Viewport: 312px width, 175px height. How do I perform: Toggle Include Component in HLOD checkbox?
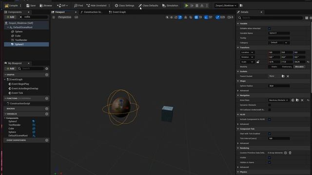pyautogui.click(x=270, y=119)
